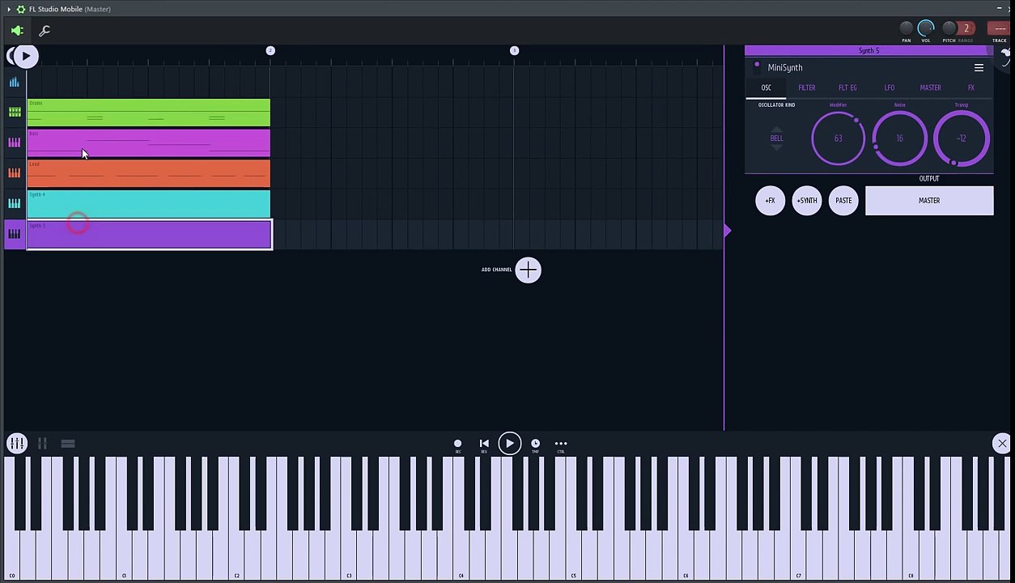Open the tempo clock button
Image resolution: width=1015 pixels, height=583 pixels.
coord(535,445)
